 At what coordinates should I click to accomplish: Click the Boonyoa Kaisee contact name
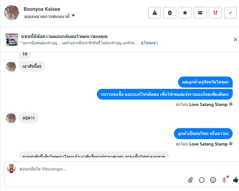42,9
